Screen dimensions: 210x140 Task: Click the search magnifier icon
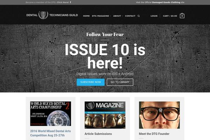click(139, 16)
